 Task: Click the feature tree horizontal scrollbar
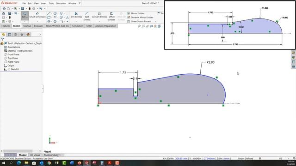point(18,151)
